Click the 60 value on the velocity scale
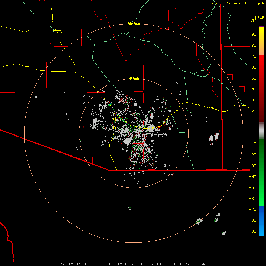266x266 pixels. pyautogui.click(x=254, y=67)
